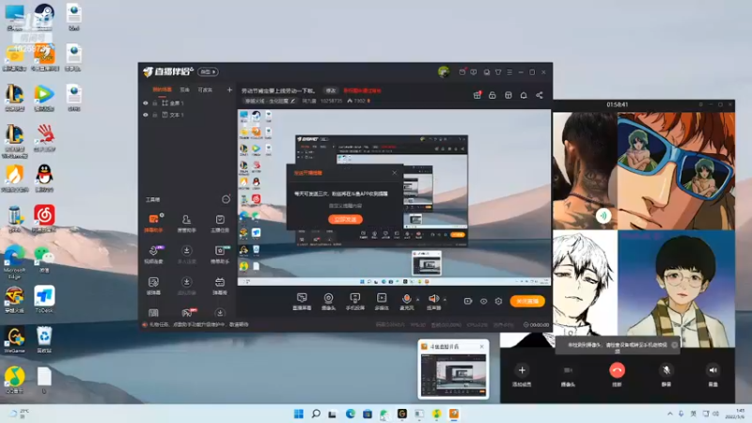
Task: Toggle the speaker in the call window
Action: click(x=713, y=370)
